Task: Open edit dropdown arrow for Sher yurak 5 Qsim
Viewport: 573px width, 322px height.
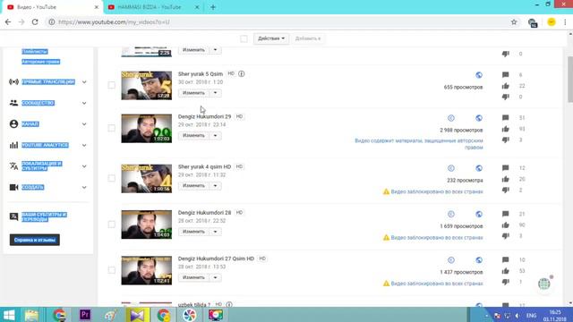Action: [x=215, y=93]
